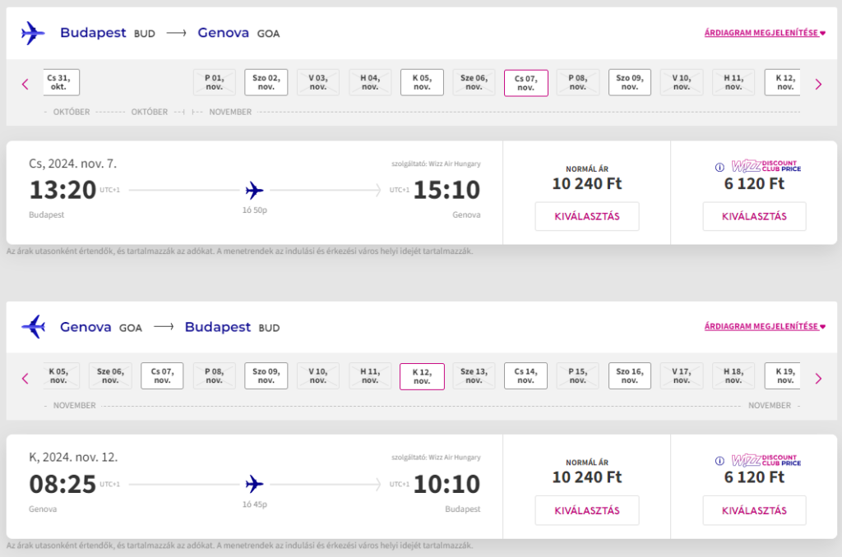Click the return Genova–Budapest airplane icon
The image size is (842, 557).
click(x=33, y=327)
